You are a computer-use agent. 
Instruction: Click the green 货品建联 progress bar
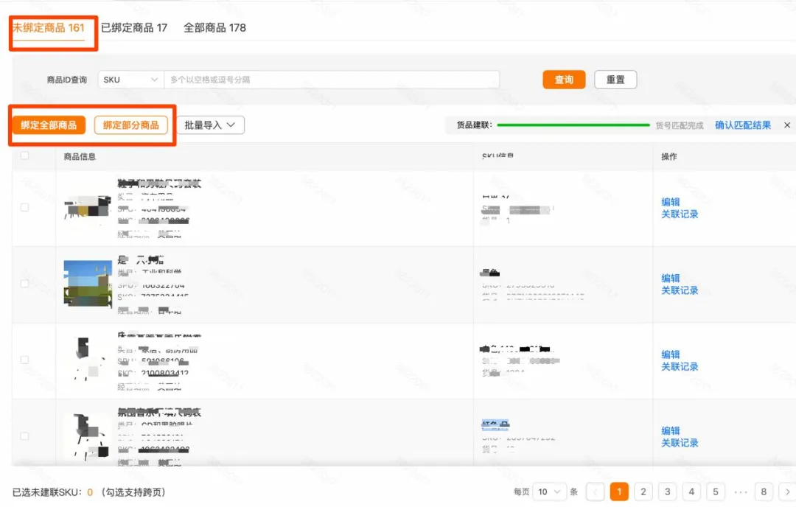[573, 125]
